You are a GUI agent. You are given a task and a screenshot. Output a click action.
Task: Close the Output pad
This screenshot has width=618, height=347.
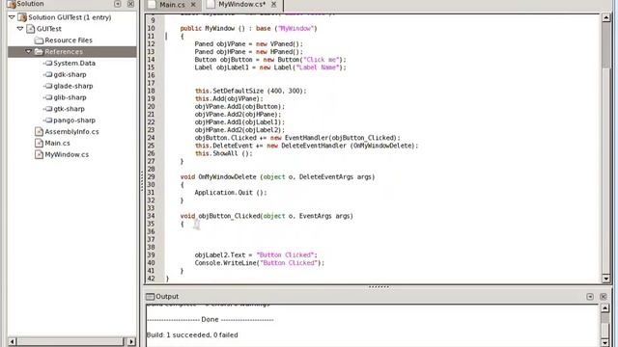603,297
